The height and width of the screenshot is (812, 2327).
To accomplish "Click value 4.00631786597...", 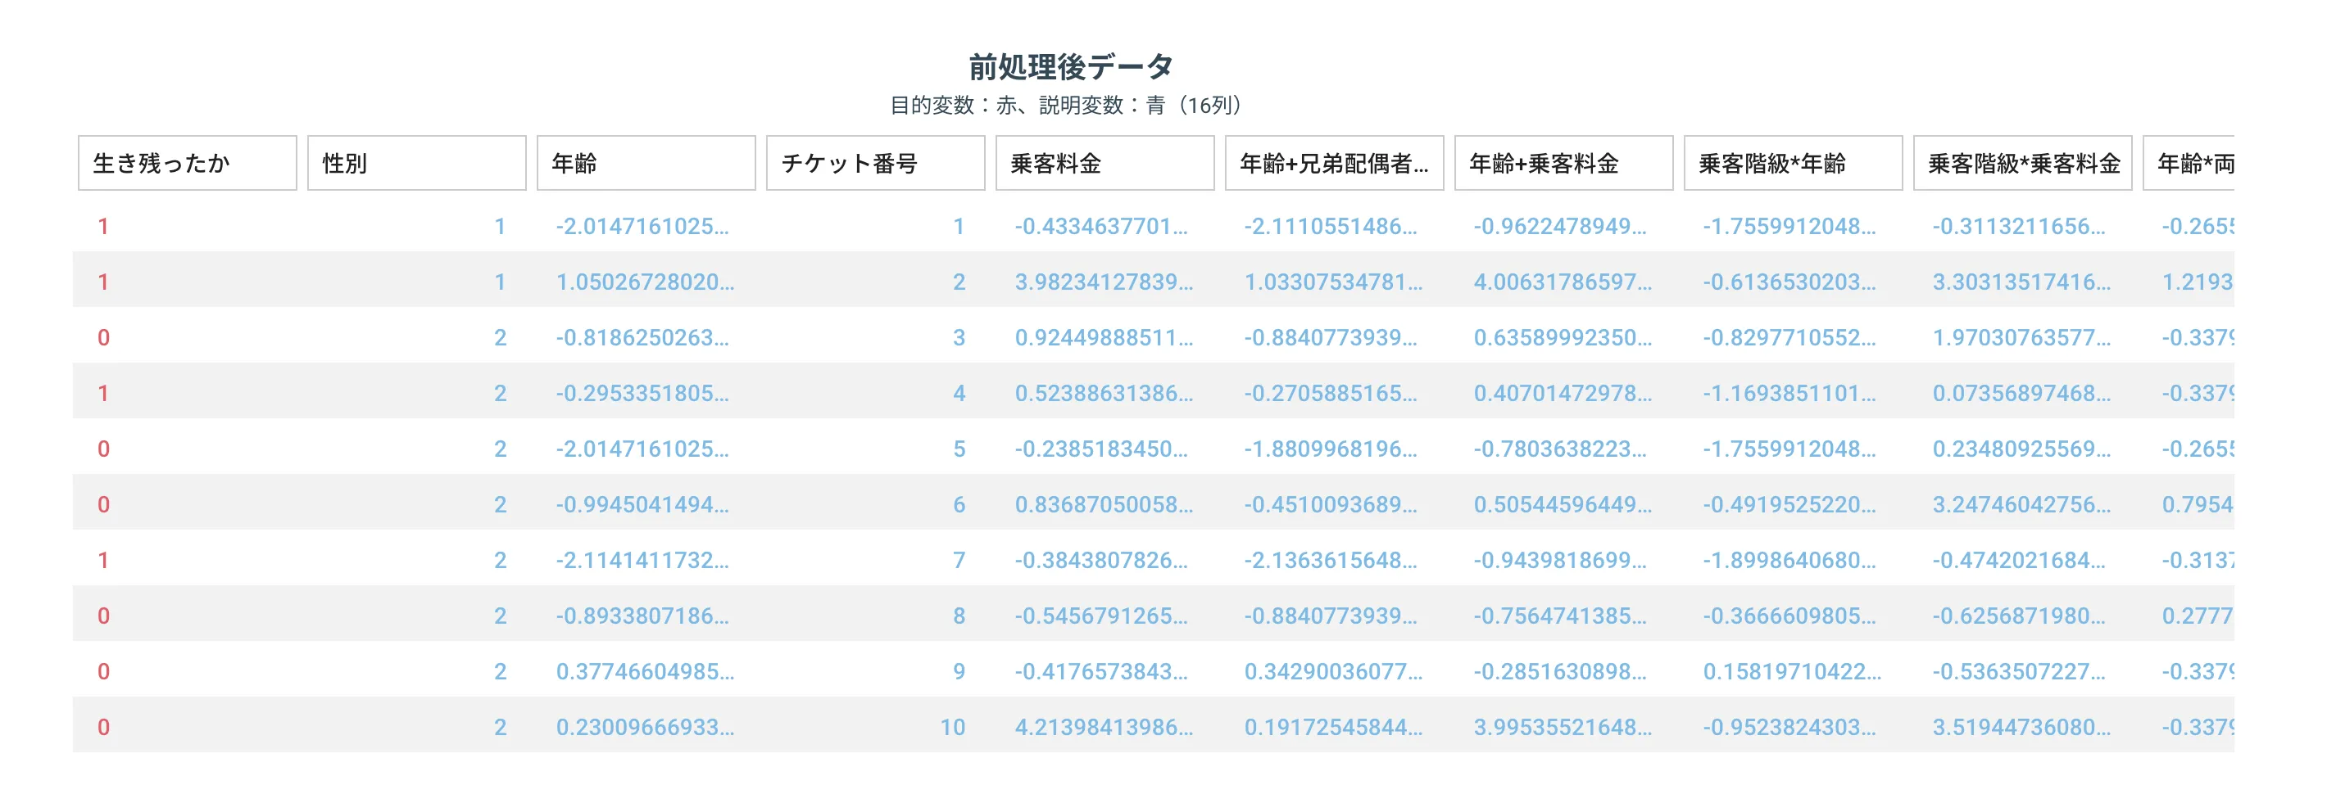I will pyautogui.click(x=1563, y=282).
